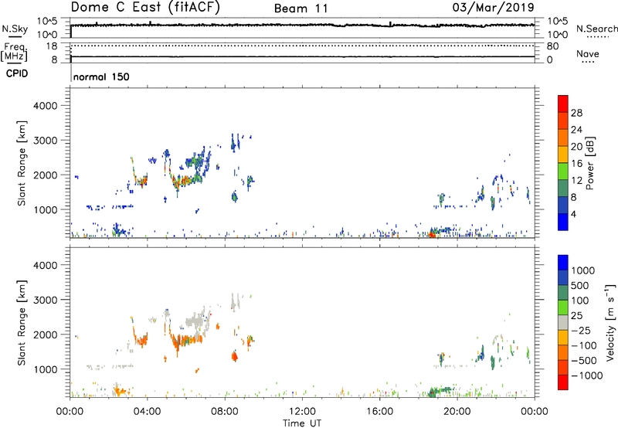Image resolution: width=618 pixels, height=428 pixels.
Task: Click the '12:00' time tick label
Action: pos(302,412)
